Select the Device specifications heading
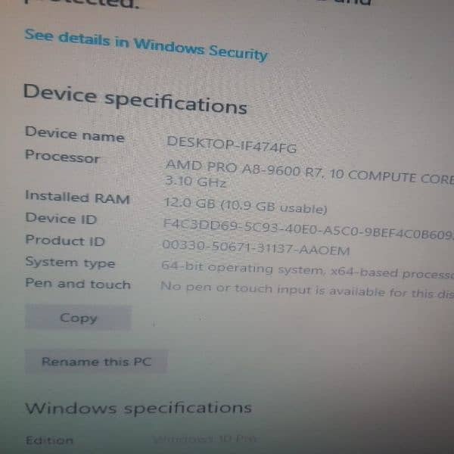 click(x=135, y=99)
